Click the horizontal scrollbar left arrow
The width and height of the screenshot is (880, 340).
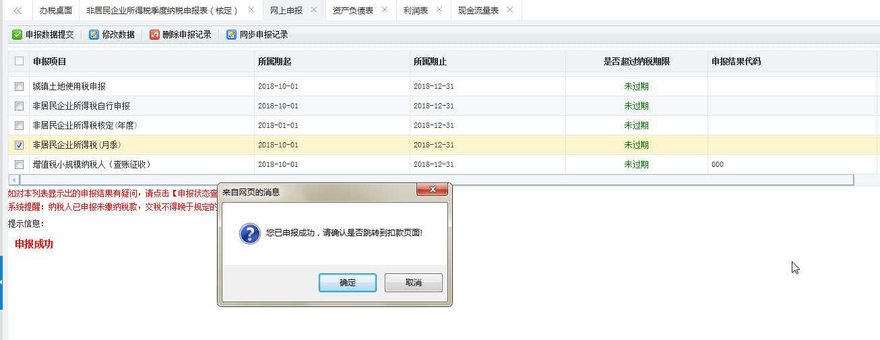pos(13,180)
